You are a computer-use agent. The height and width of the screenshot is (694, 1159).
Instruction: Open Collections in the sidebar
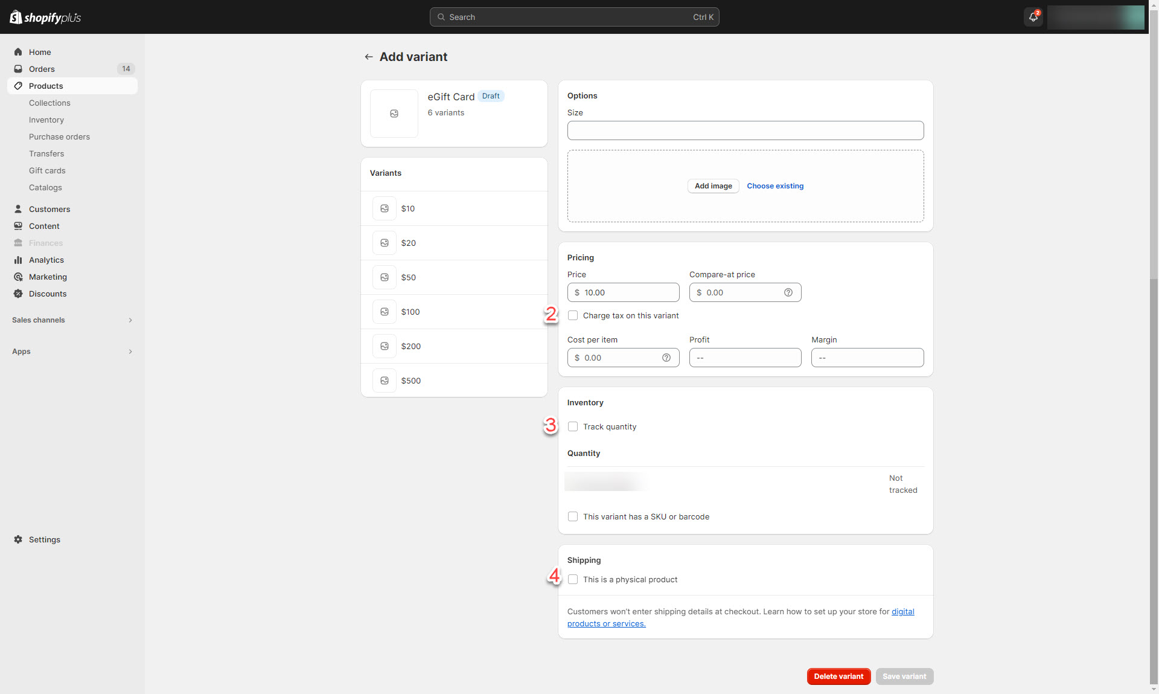pos(49,103)
